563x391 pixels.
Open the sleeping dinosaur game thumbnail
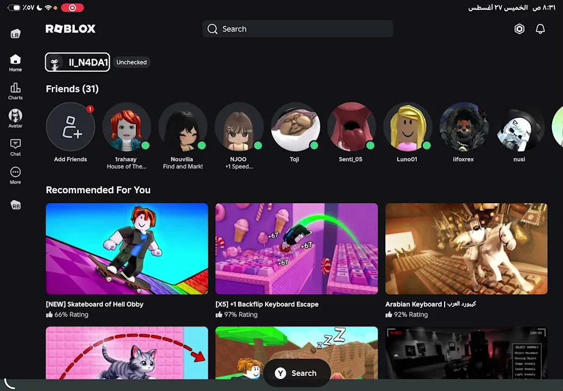click(297, 352)
